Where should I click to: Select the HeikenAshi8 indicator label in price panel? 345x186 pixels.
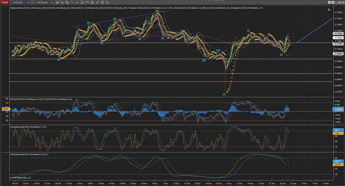26,8
